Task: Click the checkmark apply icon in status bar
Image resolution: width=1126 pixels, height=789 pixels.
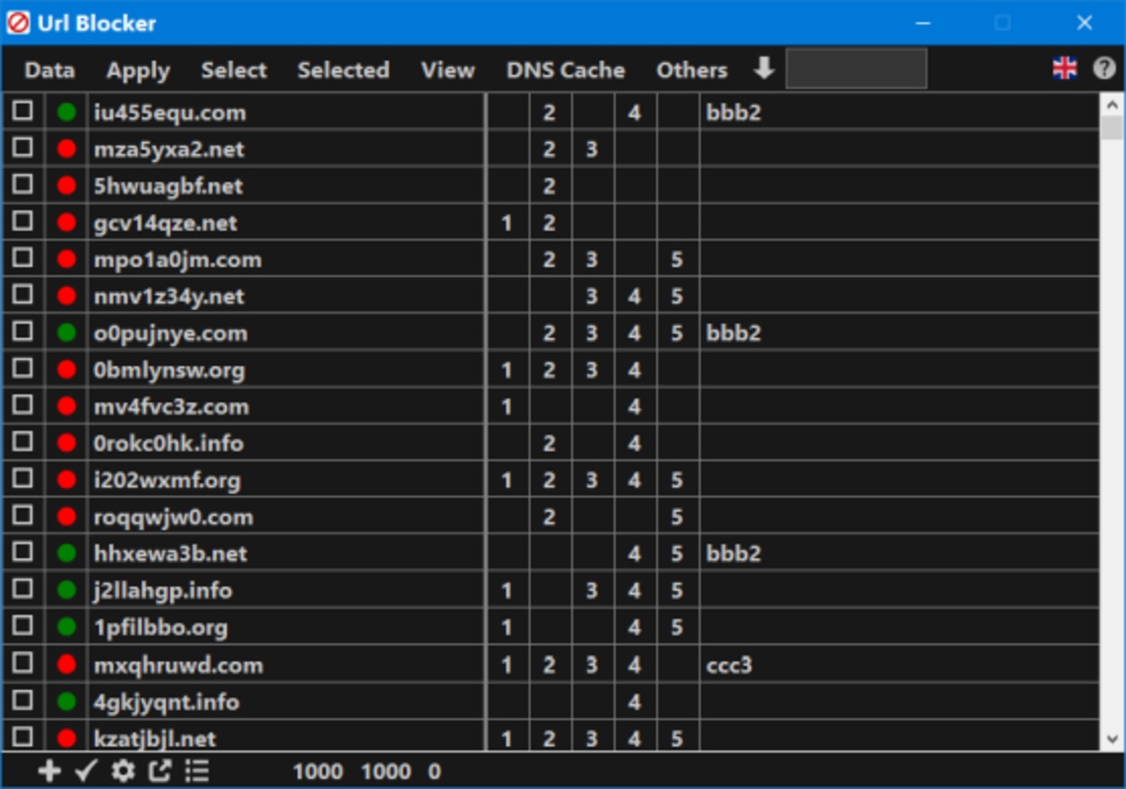Action: click(86, 771)
